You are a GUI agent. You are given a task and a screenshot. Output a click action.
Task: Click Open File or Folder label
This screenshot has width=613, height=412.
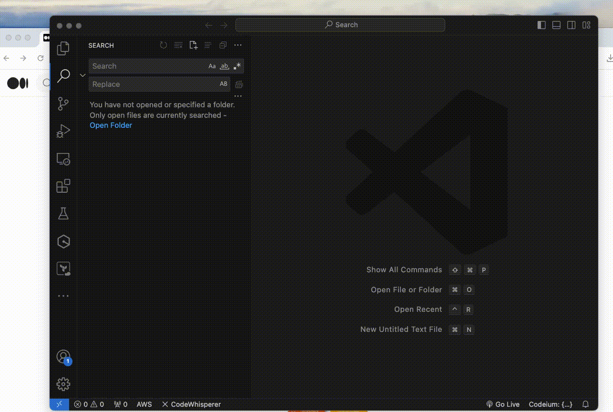tap(407, 290)
